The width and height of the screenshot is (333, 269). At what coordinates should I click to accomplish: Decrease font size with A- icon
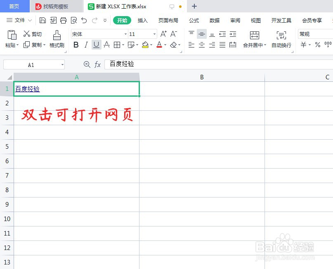(x=173, y=34)
